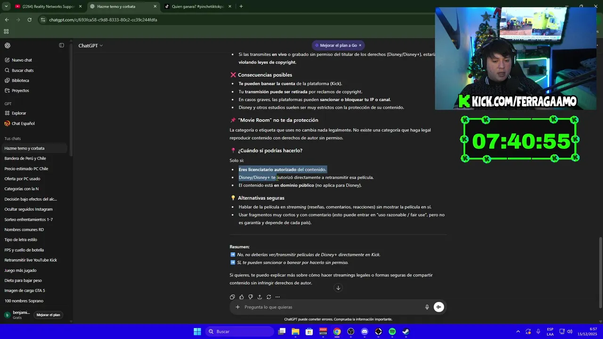Open the Chat Español GPT
This screenshot has width=603, height=339.
pos(23,123)
